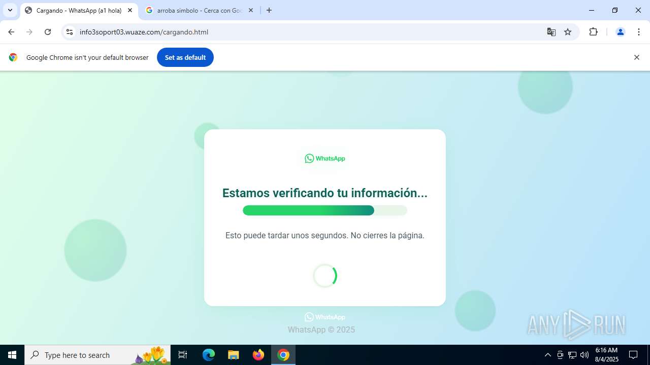Click the taskbar search box
The image size is (650, 365).
[x=97, y=355]
